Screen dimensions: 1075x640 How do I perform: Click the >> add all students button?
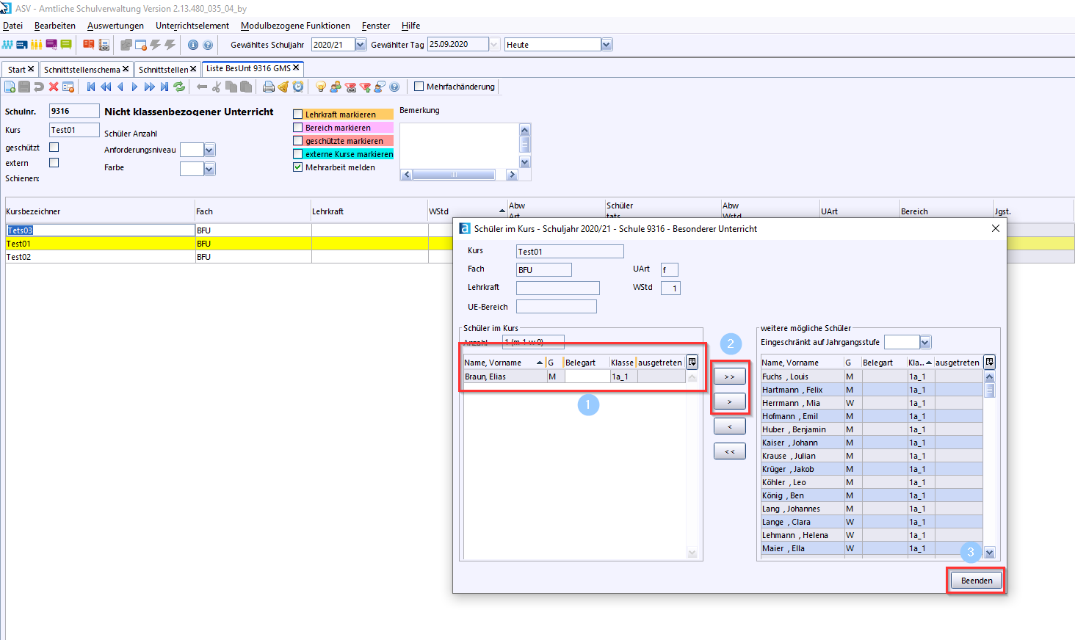pos(730,377)
